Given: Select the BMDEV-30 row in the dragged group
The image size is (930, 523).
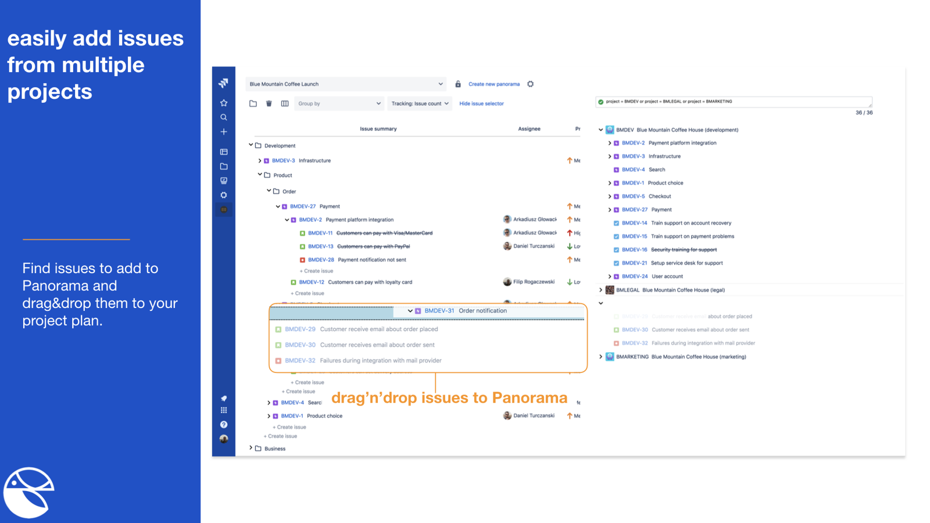Looking at the screenshot, I should (427, 345).
